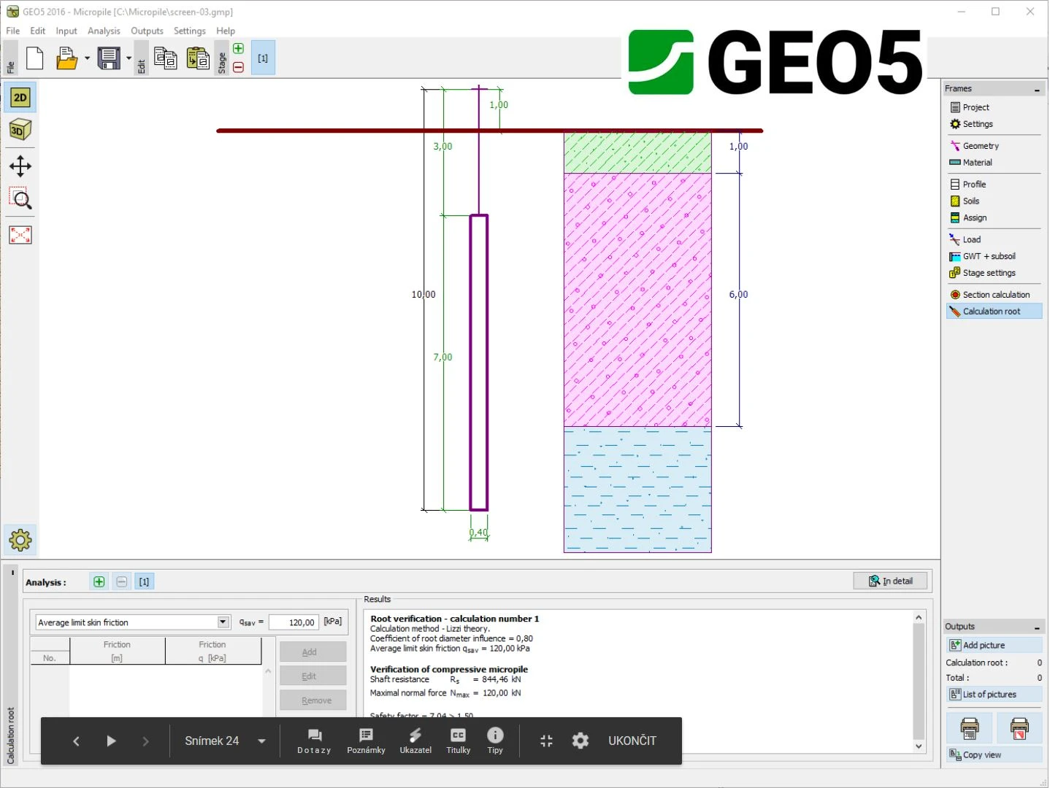The width and height of the screenshot is (1050, 788).
Task: Open the Average limit skin friction dropdown
Action: [x=223, y=622]
